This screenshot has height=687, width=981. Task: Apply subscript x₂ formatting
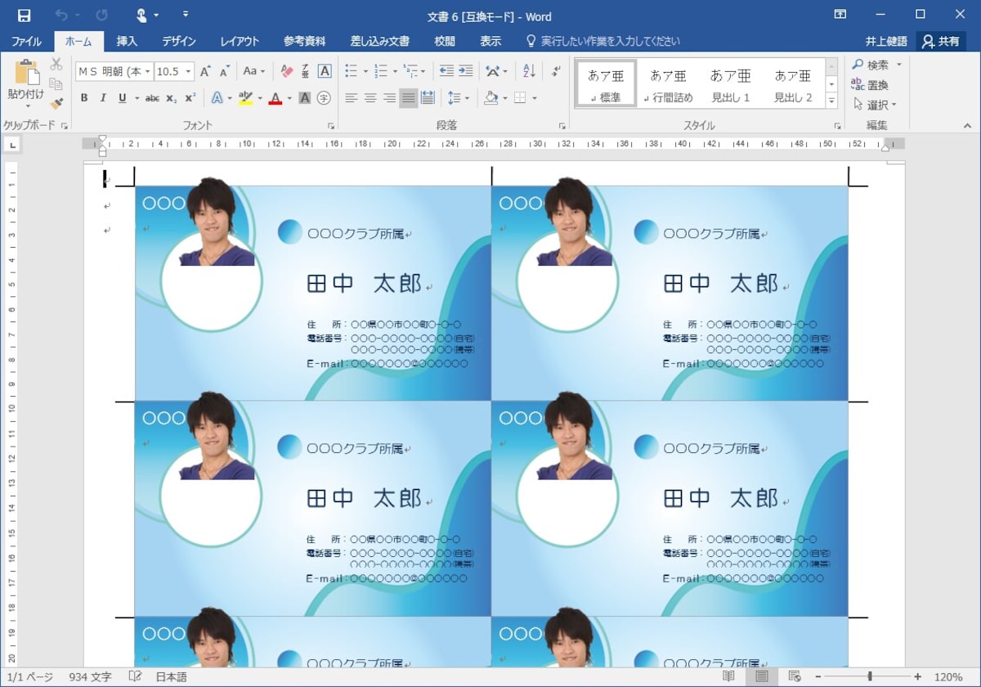pyautogui.click(x=171, y=98)
